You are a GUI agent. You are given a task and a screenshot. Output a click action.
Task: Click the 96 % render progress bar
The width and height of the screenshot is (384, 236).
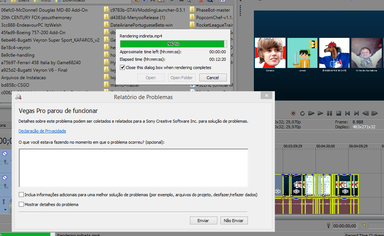[173, 44]
